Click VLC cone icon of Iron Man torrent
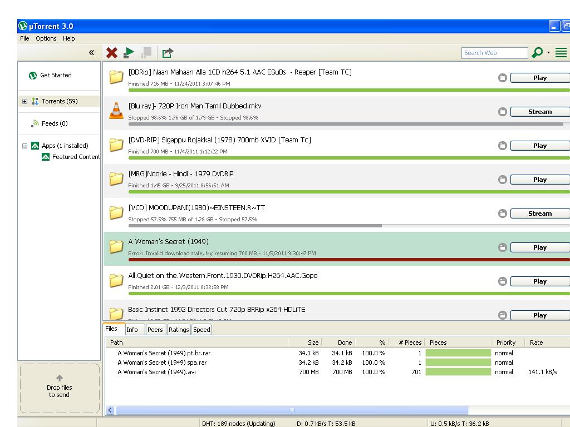The height and width of the screenshot is (427, 570). click(116, 111)
